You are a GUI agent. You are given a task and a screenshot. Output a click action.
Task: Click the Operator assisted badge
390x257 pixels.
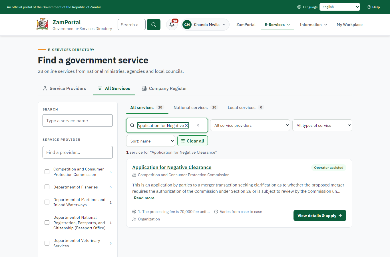[329, 168]
